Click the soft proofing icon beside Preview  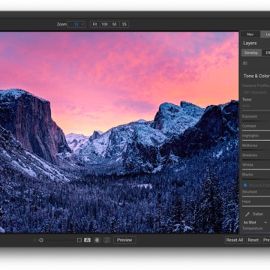(107, 240)
